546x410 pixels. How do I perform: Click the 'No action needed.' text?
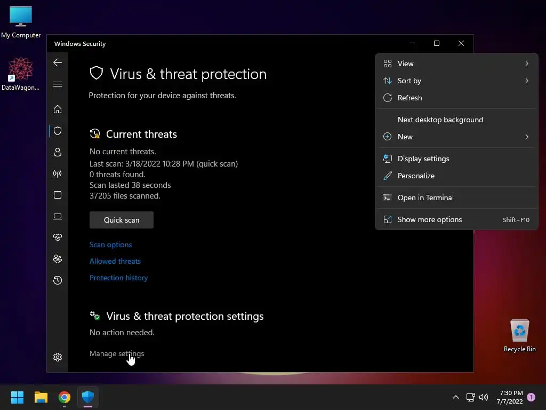coord(122,333)
